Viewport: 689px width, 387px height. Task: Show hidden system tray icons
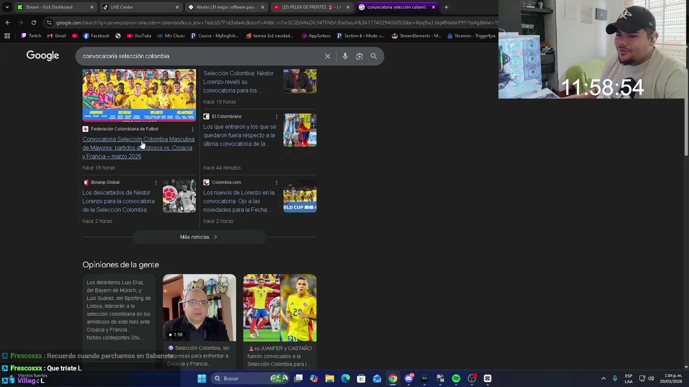click(603, 378)
